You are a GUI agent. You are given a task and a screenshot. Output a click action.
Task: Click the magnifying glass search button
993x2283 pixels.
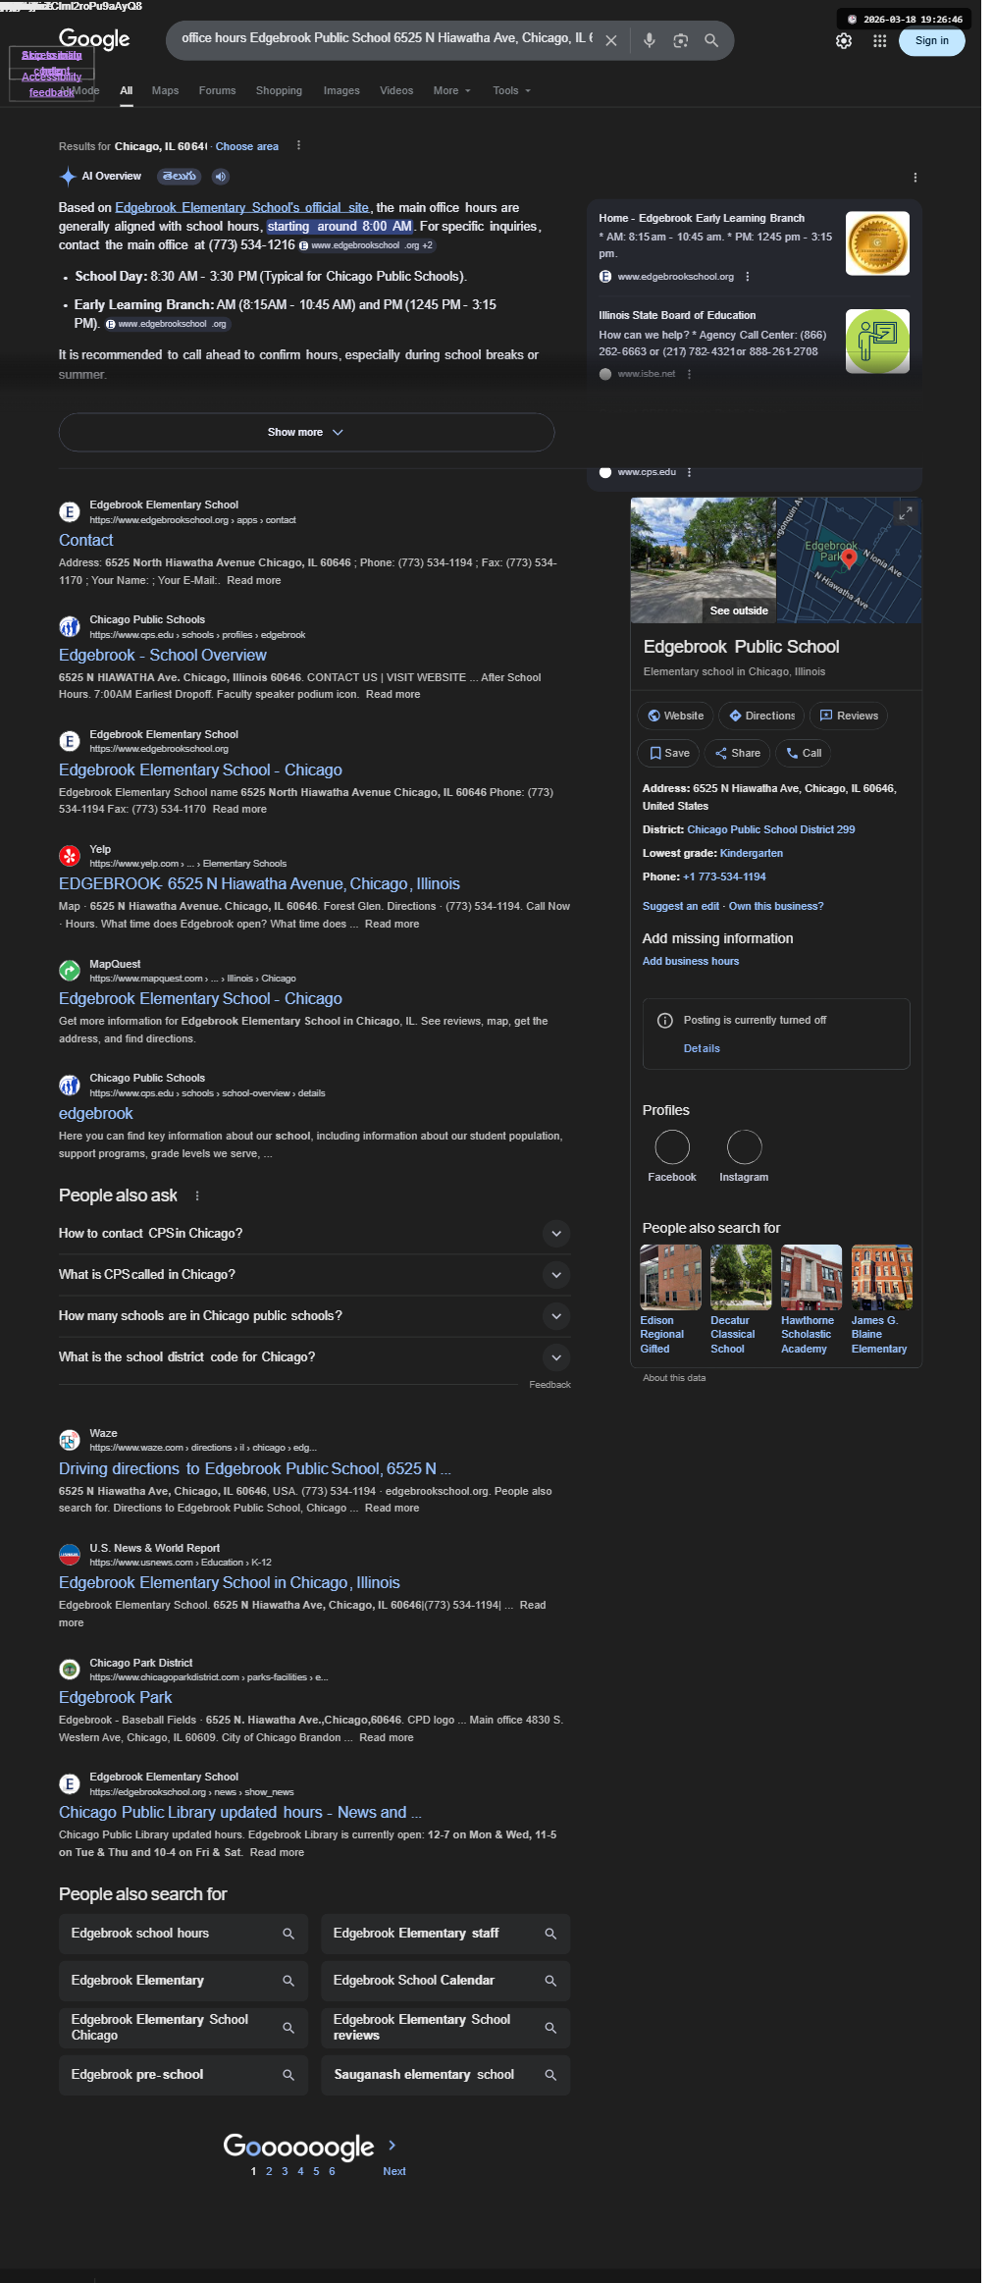pyautogui.click(x=712, y=40)
